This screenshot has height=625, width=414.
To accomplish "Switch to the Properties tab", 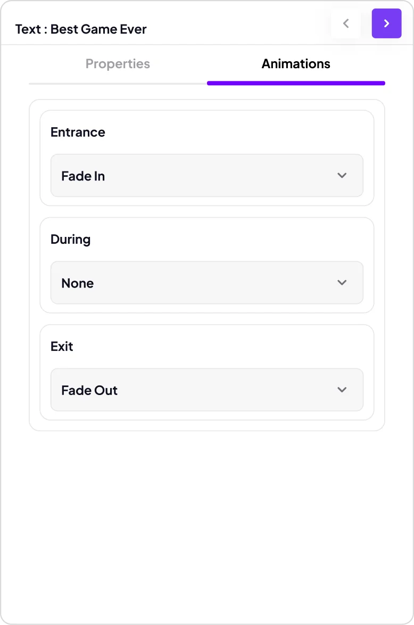I will [118, 64].
